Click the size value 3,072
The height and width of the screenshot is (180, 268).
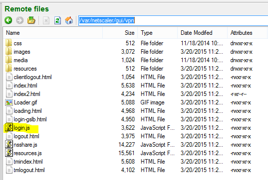click(128, 52)
